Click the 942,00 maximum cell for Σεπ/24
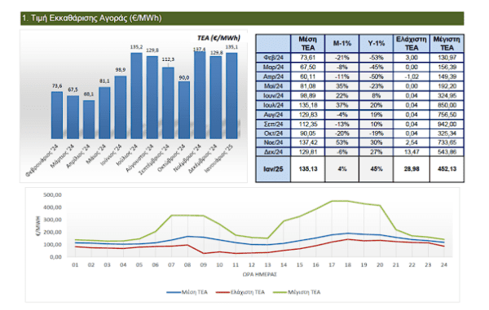 [x=447, y=124]
